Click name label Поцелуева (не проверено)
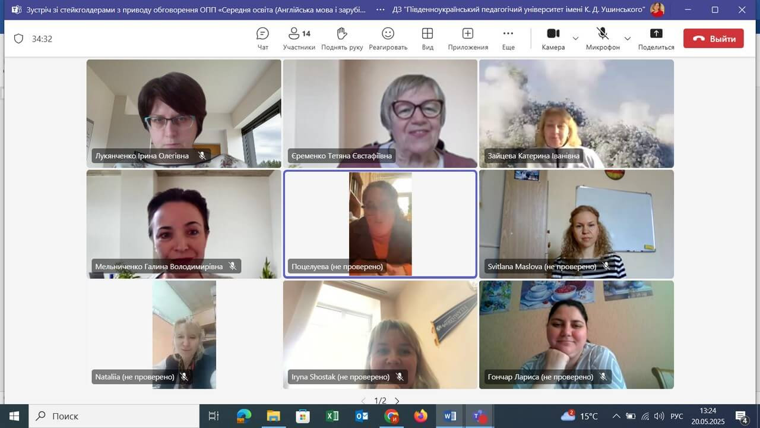The width and height of the screenshot is (760, 428). [337, 266]
